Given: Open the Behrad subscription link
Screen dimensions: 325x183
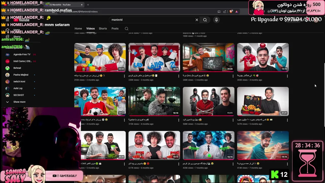Looking at the screenshot, I should [x=17, y=68].
